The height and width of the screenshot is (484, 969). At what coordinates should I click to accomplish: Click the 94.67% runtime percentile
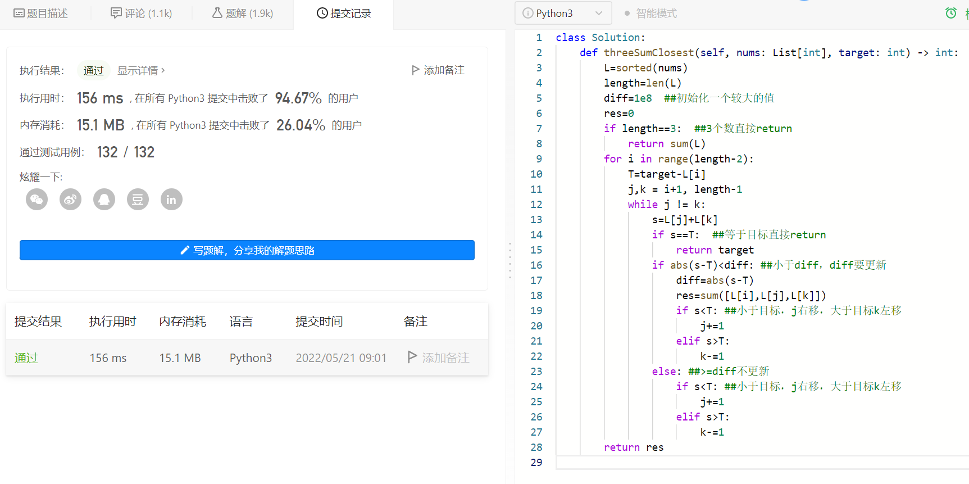(298, 98)
